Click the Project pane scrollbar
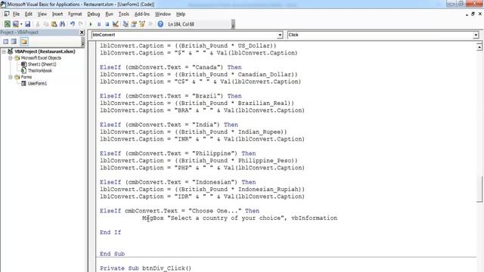 point(82,42)
